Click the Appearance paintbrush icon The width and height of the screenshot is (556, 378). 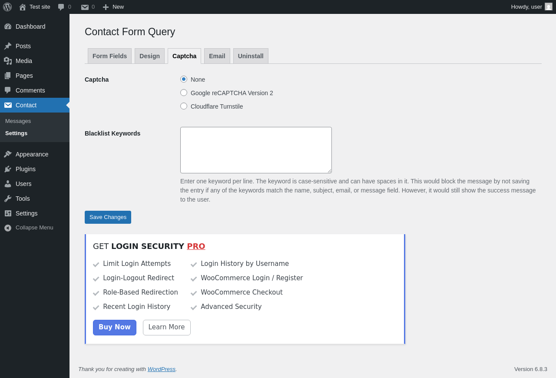(x=8, y=154)
